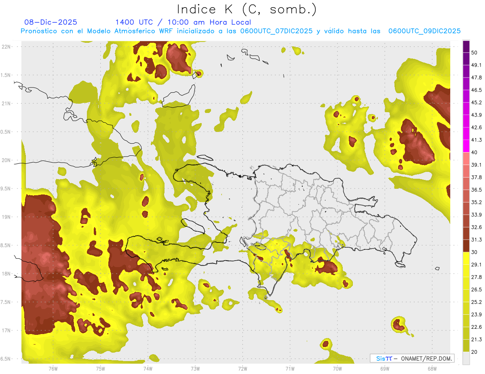Click the bright yellow swatch between 29.1 and 30
The height and width of the screenshot is (374, 485).
[x=466, y=258]
